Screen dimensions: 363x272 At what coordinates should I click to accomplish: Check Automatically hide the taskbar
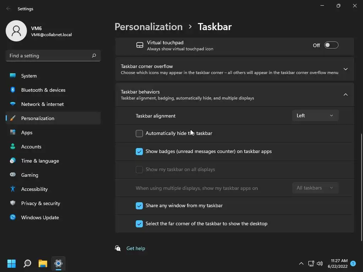pos(139,134)
